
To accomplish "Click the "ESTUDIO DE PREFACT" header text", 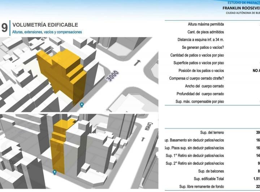I will pos(244,3).
